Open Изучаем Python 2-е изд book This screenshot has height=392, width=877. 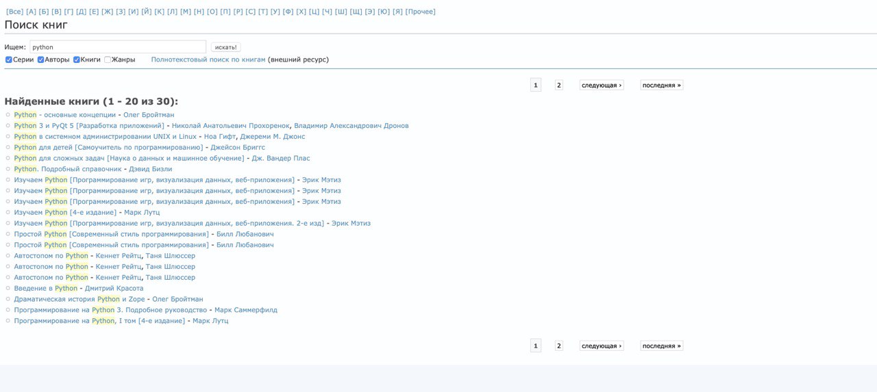click(x=169, y=223)
